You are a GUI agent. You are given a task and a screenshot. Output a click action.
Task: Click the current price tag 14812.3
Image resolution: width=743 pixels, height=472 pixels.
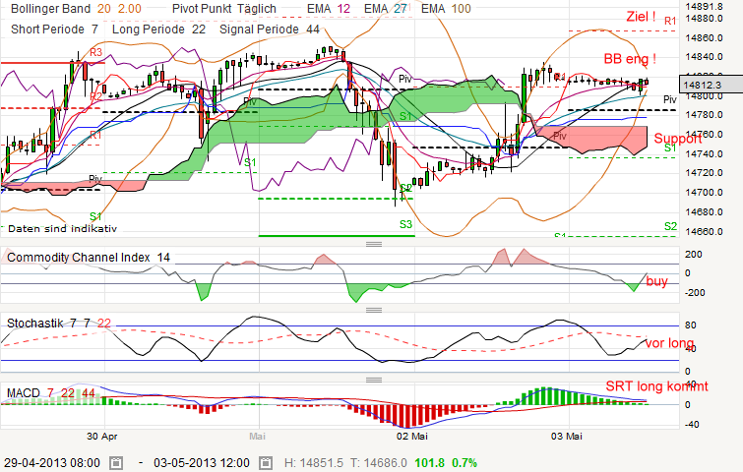711,85
